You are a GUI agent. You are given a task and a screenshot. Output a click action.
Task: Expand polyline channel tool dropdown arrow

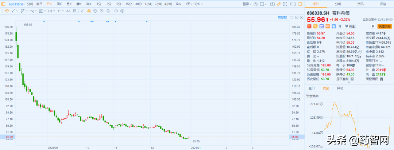pos(26,11)
